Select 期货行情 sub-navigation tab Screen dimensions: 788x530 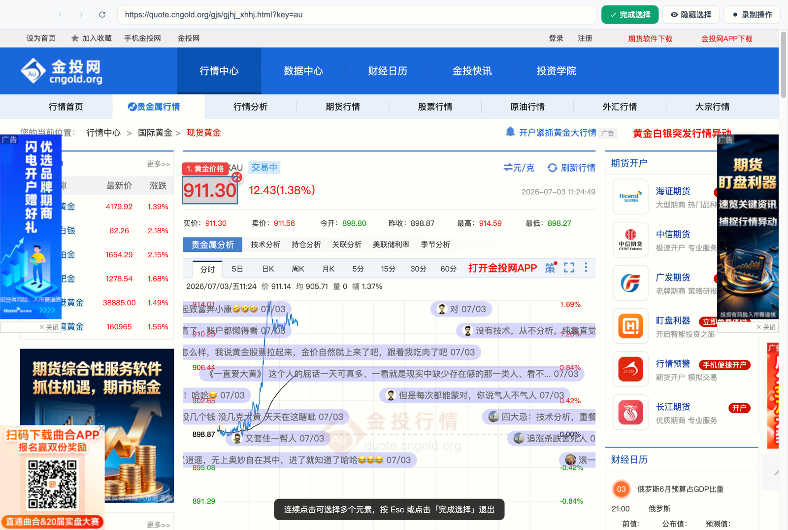343,106
